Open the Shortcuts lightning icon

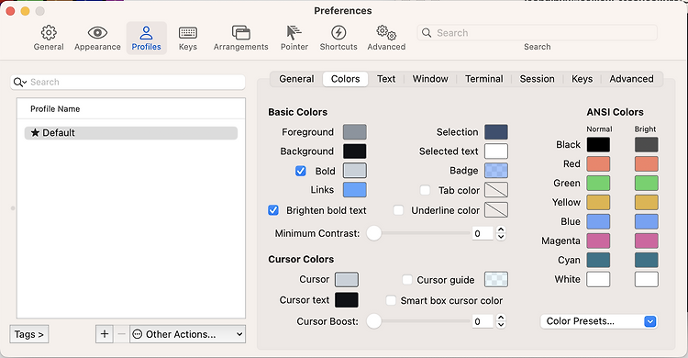coord(338,33)
